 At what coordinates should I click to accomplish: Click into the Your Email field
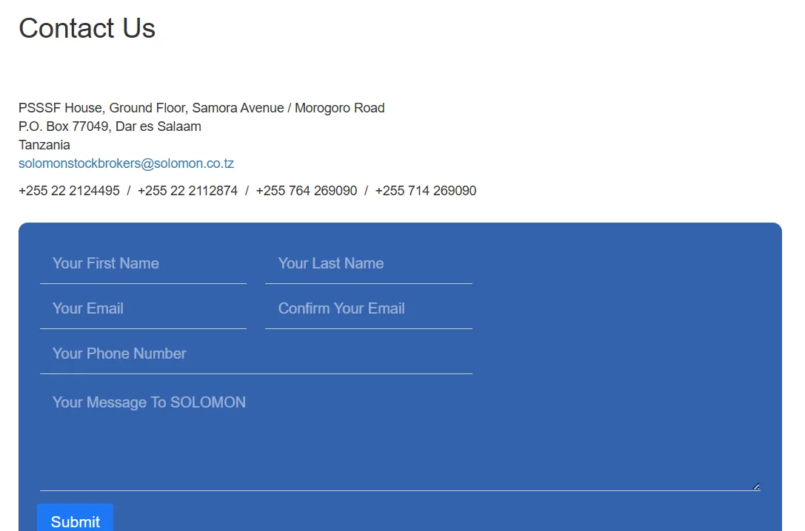[143, 309]
